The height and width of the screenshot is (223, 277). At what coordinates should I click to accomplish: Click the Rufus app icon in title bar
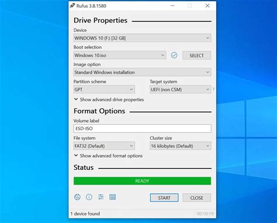(72, 5)
